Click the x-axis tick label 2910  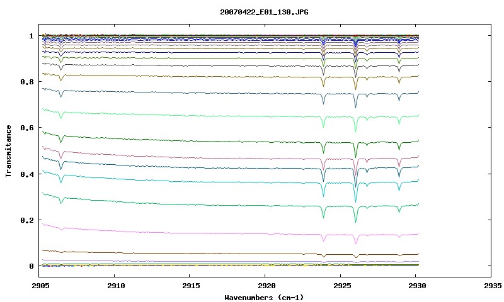click(116, 286)
